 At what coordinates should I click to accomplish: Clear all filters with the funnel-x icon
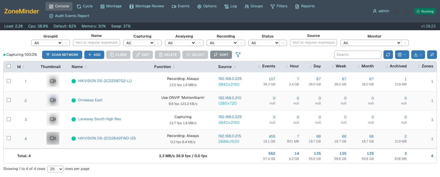point(238,55)
